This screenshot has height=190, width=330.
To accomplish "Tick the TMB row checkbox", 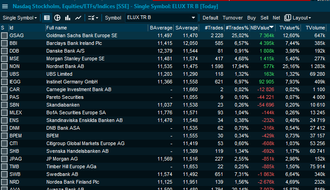I will click(x=4, y=167).
